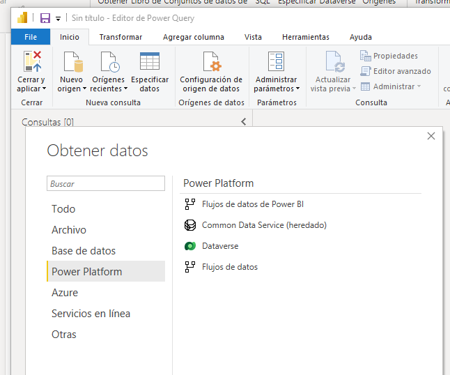Viewport: 450px width, 375px height.
Task: Open the Ayuda tab
Action: (360, 37)
